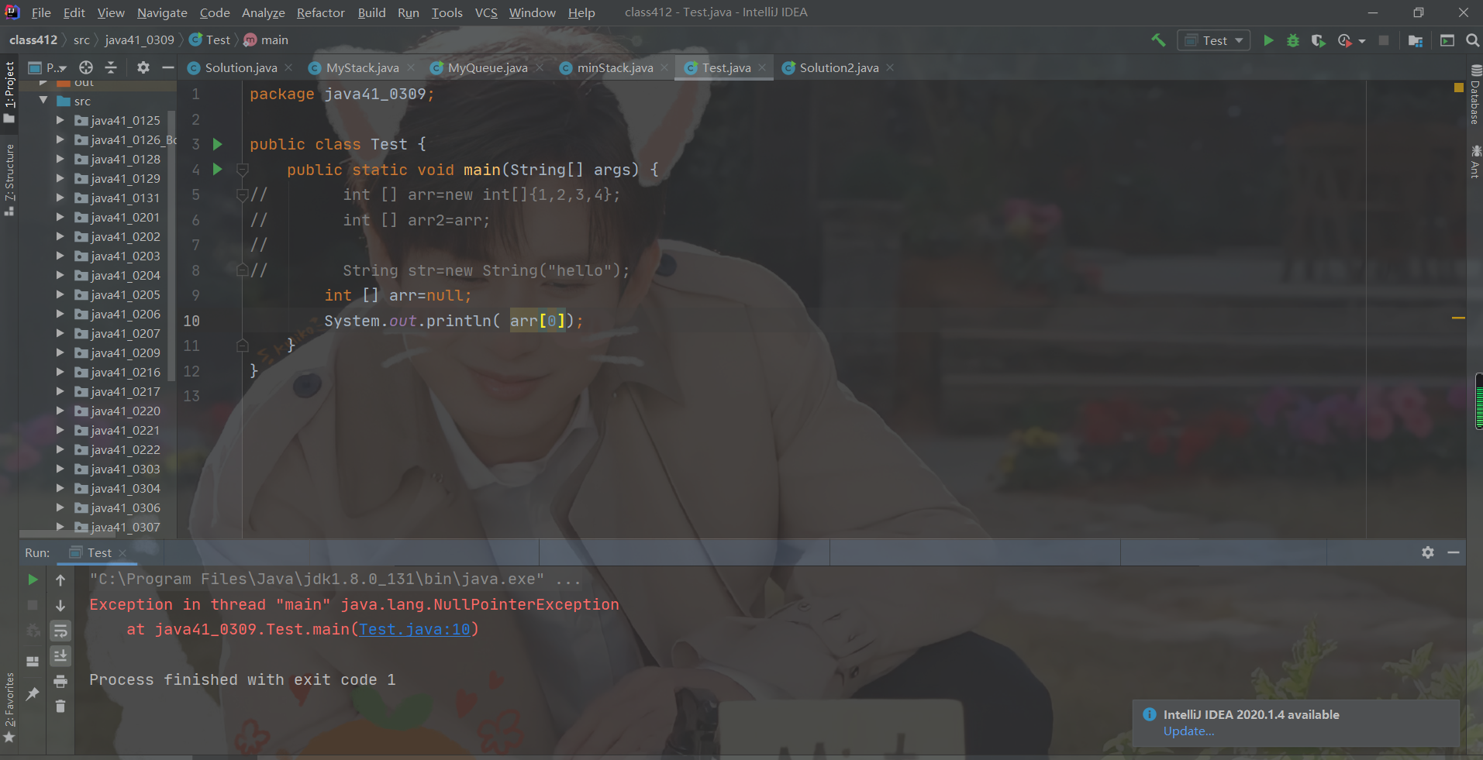
Task: Expand the profiler options dropdown arrow
Action: click(x=1362, y=41)
